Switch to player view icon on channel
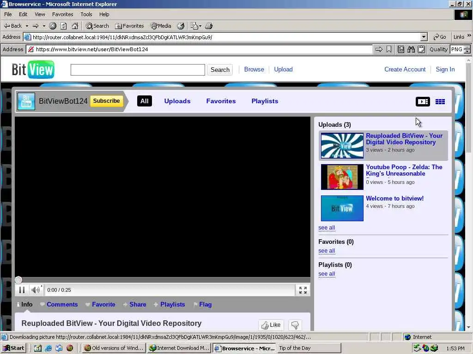The height and width of the screenshot is (354, 473). point(423,102)
